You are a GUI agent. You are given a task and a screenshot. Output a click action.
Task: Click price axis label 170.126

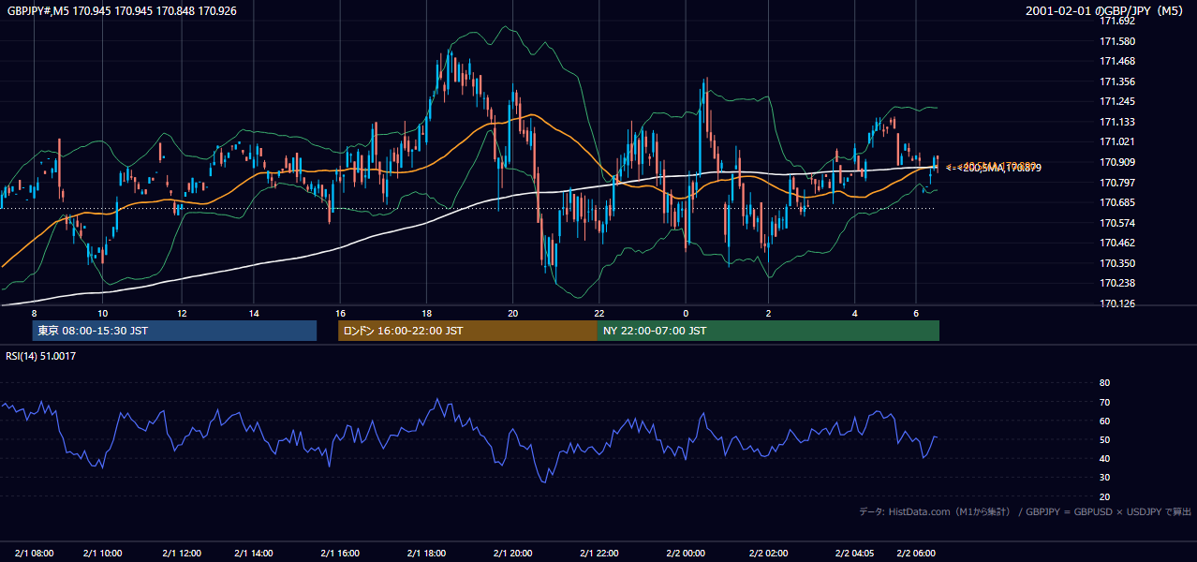point(1116,303)
